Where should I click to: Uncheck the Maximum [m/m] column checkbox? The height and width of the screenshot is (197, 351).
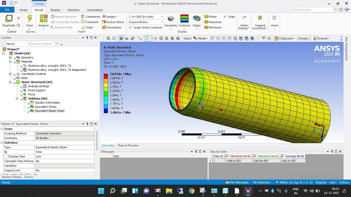coord(255,156)
